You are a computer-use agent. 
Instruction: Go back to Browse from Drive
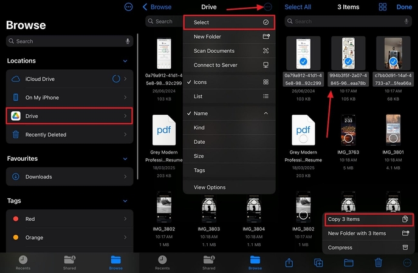157,7
